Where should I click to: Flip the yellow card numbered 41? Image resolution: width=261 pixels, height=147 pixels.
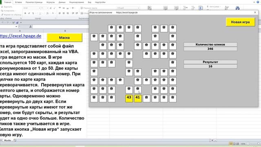point(138,98)
